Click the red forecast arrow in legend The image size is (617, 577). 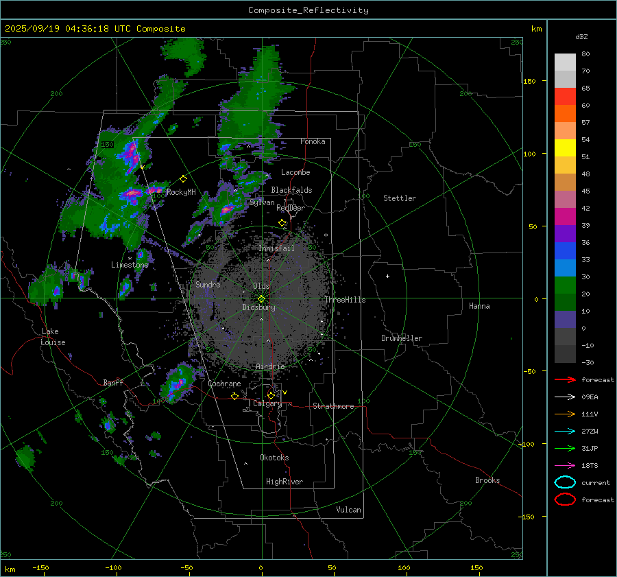point(564,379)
